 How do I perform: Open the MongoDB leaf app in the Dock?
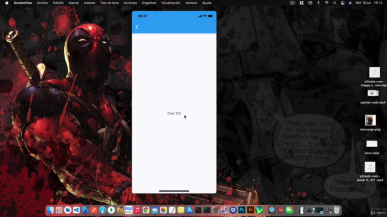111,210
